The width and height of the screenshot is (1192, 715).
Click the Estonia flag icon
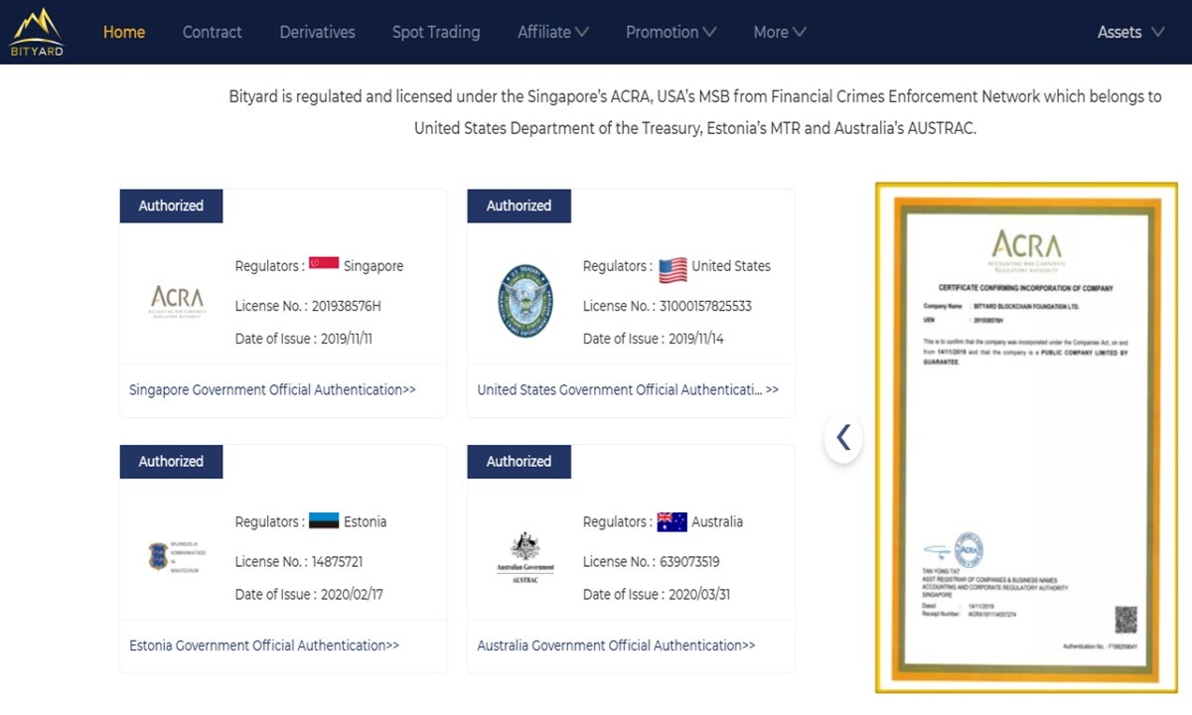coord(324,521)
